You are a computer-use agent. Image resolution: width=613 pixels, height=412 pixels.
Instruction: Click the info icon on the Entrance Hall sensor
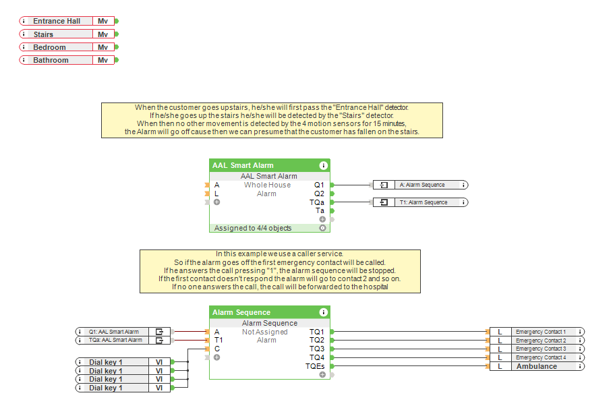[x=24, y=21]
